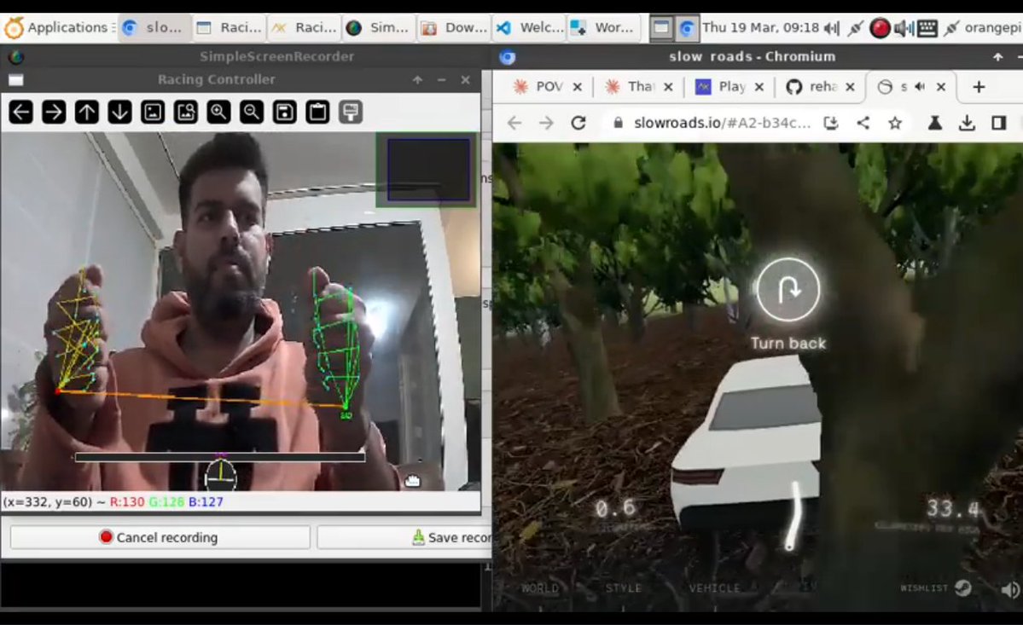Click the up arrow in Racing Controller toolbar

(86, 112)
